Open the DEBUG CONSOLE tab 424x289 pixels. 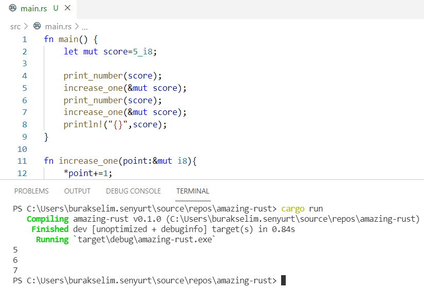coord(133,191)
